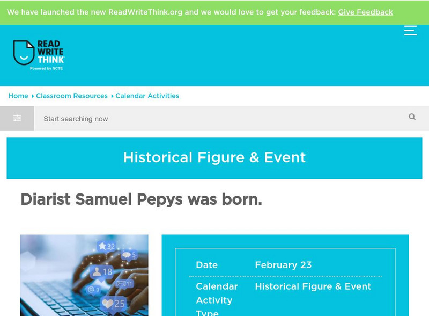The image size is (429, 316).
Task: Open Calendar Activities breadcrumb
Action: click(x=147, y=96)
